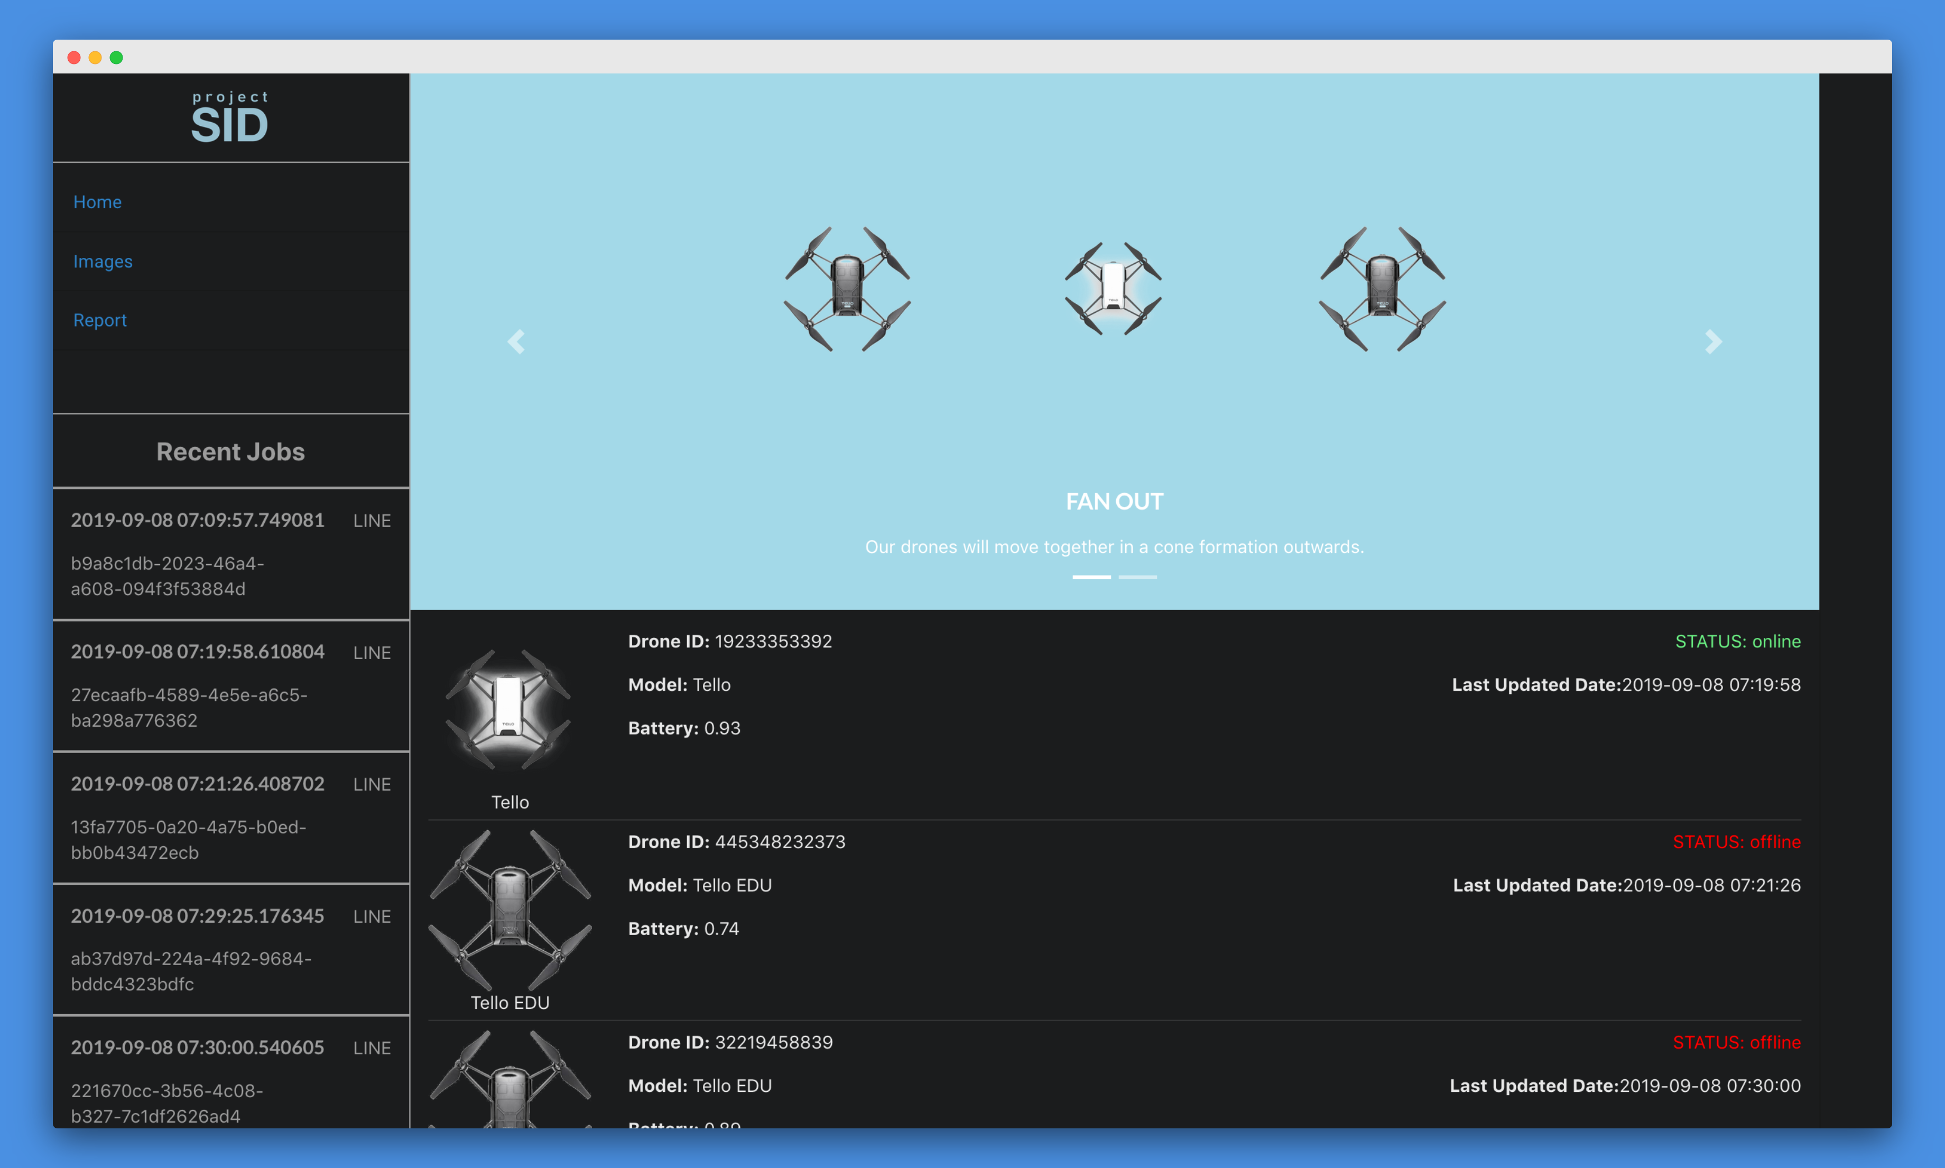The height and width of the screenshot is (1168, 1945).
Task: Select the second carousel slide indicator
Action: point(1137,577)
